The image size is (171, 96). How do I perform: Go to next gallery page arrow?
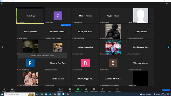coord(168,47)
